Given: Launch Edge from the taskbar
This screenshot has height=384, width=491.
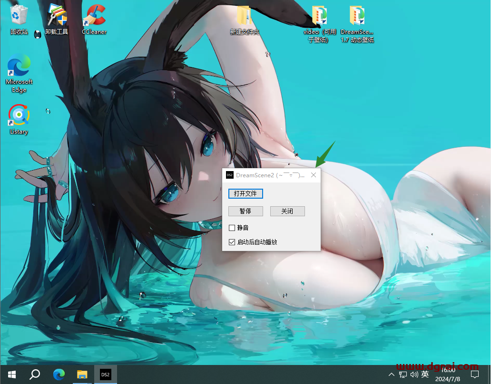Looking at the screenshot, I should pyautogui.click(x=59, y=374).
